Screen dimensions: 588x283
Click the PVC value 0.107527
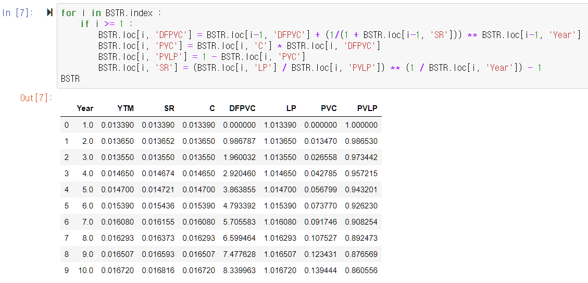321,238
